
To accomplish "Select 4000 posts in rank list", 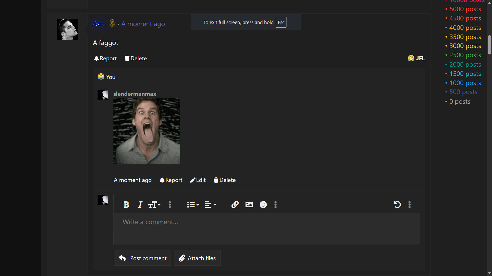I will (465, 28).
